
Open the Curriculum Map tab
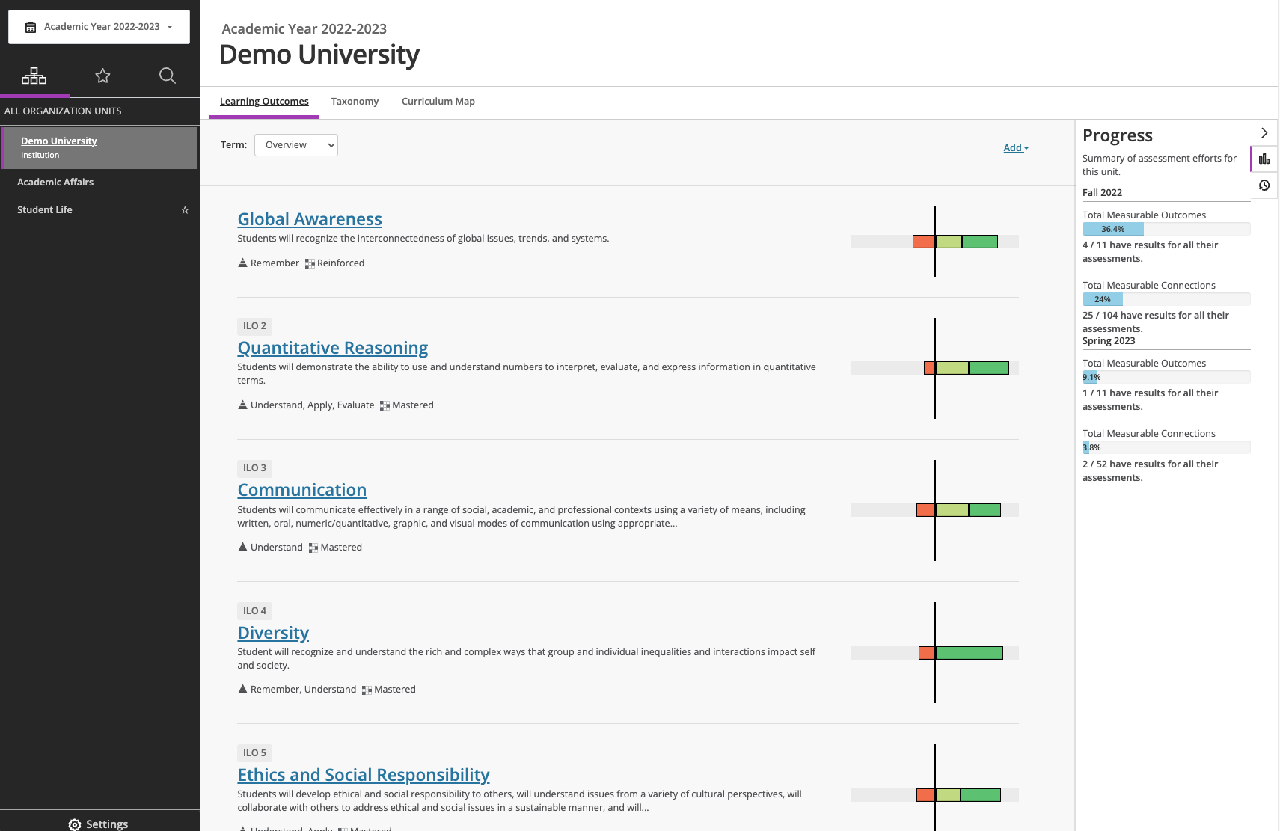coord(438,102)
